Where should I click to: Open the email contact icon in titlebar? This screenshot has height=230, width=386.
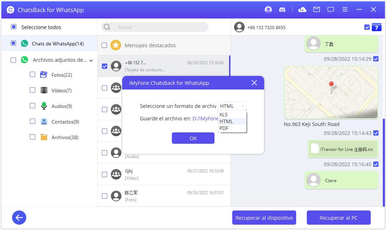[316, 10]
